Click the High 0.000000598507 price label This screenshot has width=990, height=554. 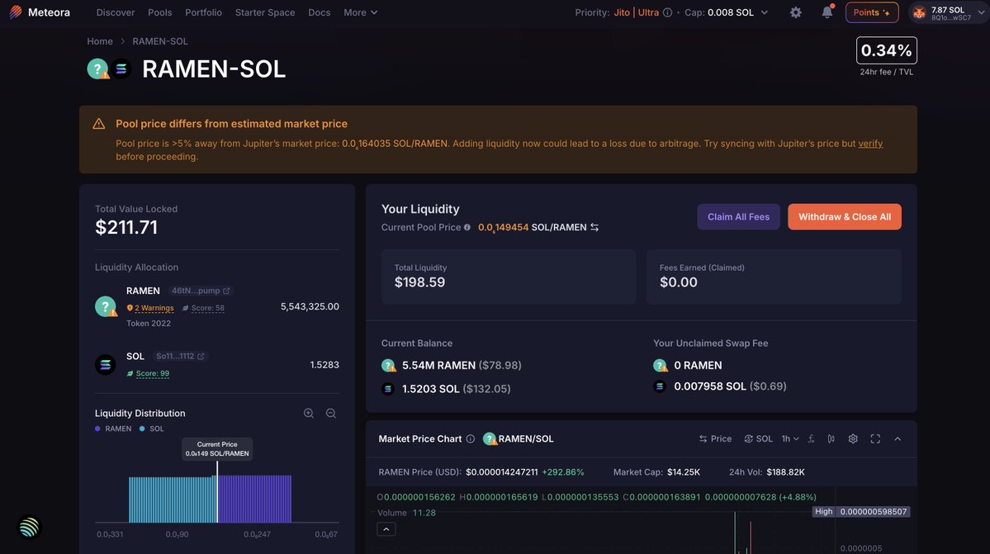tap(861, 512)
